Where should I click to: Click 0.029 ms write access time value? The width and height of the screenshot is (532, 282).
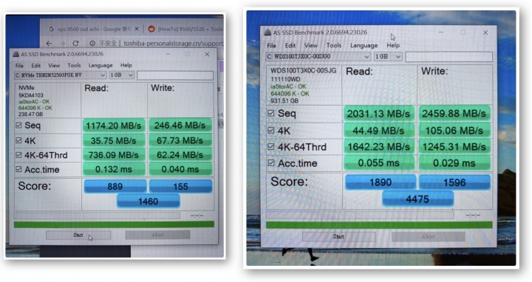tap(454, 163)
